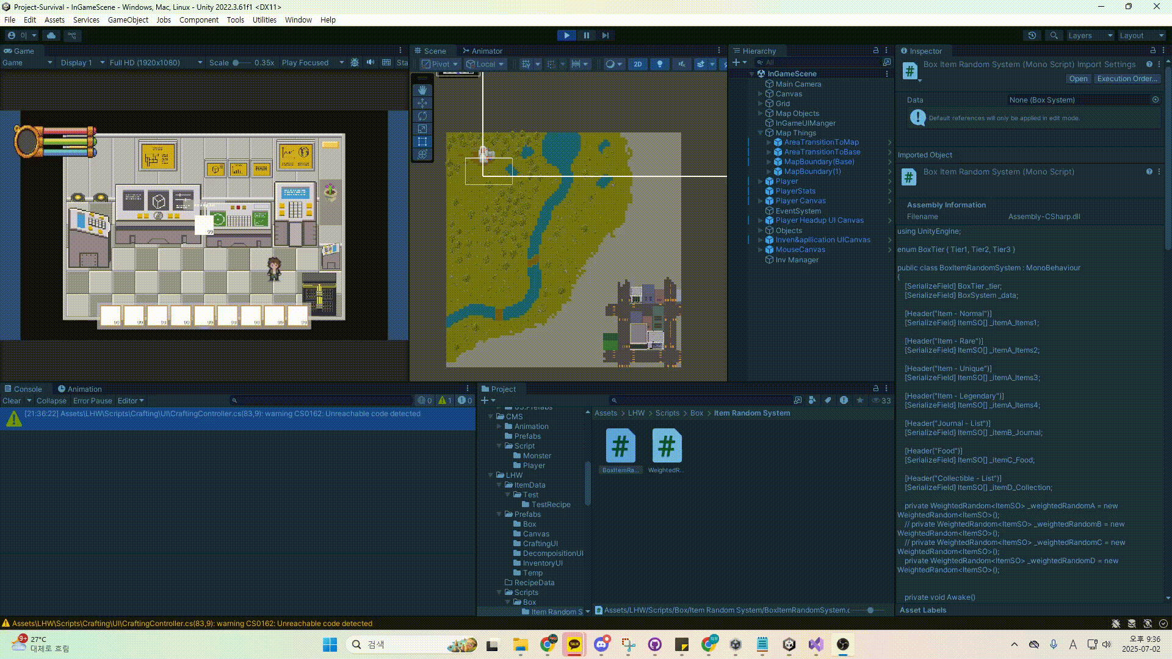Viewport: 1172px width, 659px height.
Task: Toggle scene lighting bulb button
Action: click(x=659, y=63)
